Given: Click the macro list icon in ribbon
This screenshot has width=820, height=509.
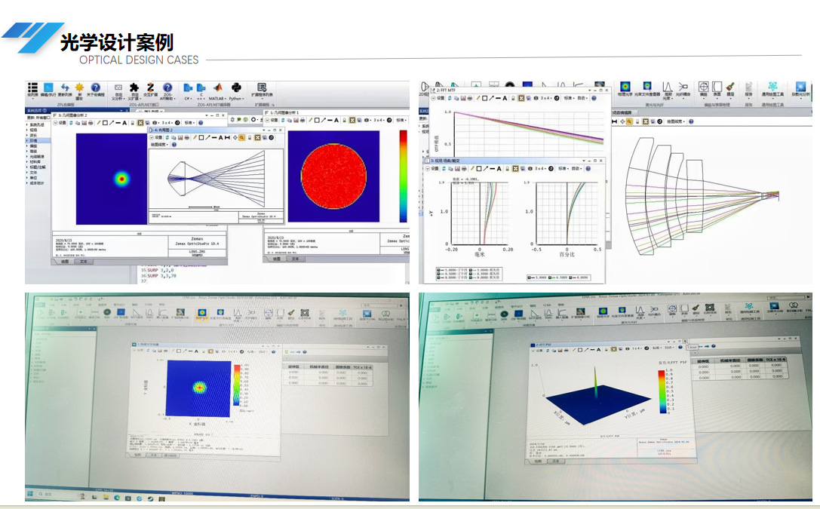Looking at the screenshot, I should (32, 87).
